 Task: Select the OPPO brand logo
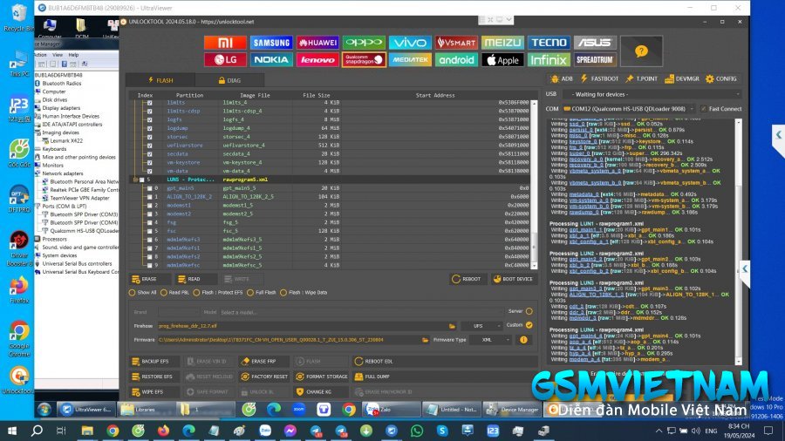(x=364, y=43)
